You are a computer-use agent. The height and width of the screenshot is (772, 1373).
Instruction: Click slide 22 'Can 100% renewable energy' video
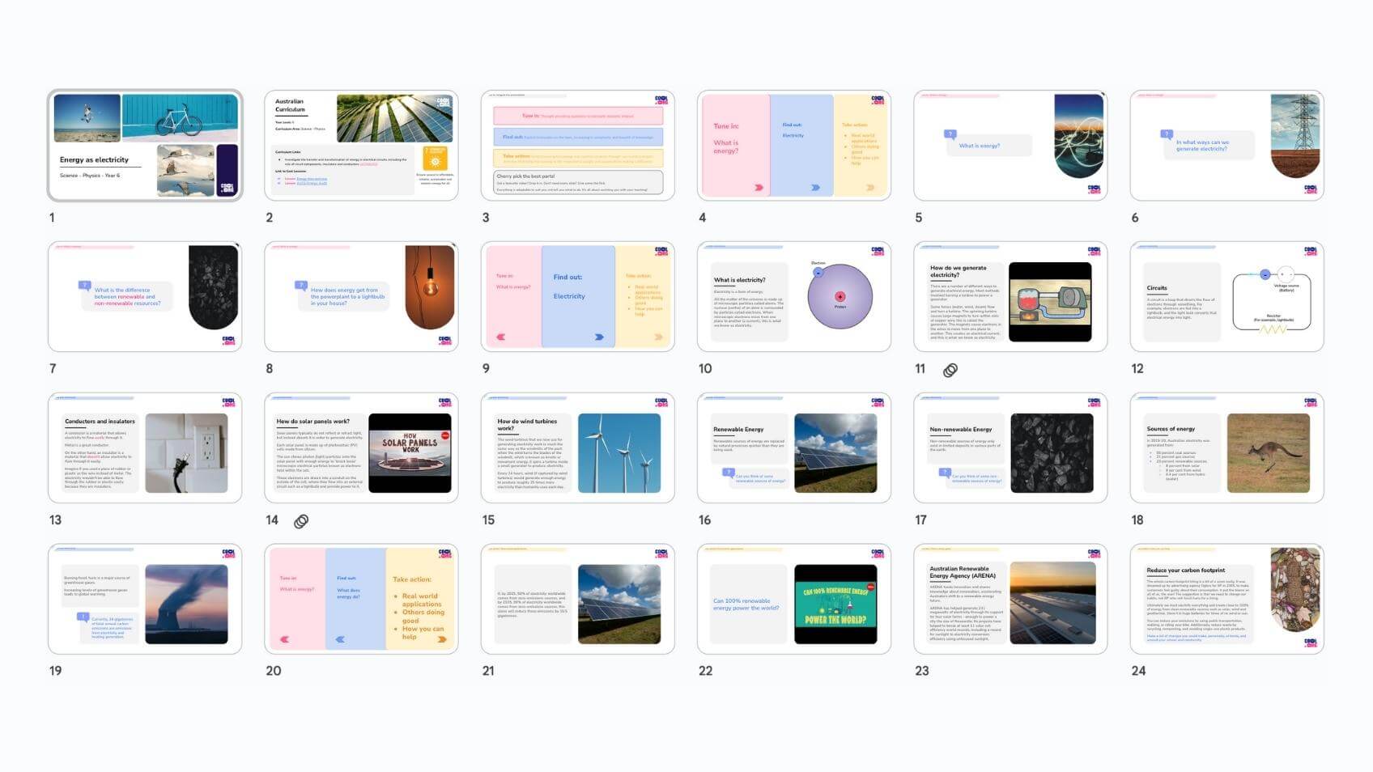[x=793, y=600]
